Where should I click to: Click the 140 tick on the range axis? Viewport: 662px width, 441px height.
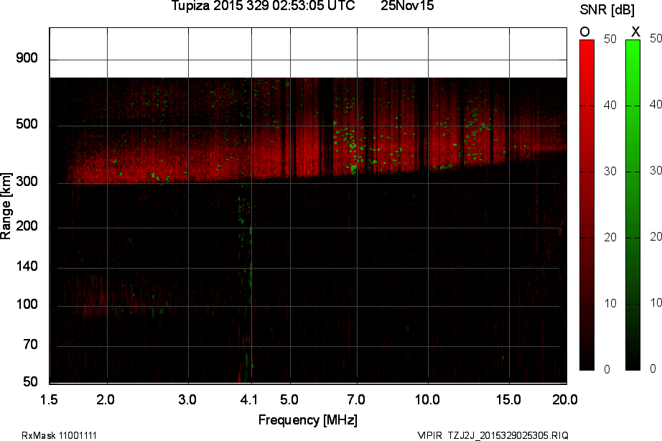pyautogui.click(x=27, y=267)
